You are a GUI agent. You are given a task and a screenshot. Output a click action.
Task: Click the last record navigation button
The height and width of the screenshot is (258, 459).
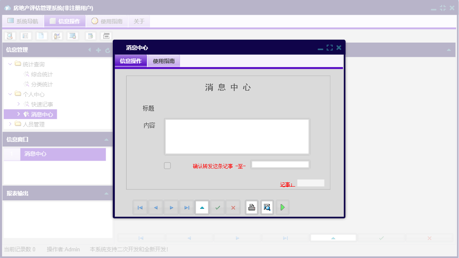click(x=186, y=207)
